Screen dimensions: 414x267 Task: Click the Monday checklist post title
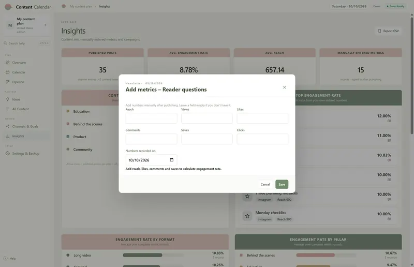[270, 213]
